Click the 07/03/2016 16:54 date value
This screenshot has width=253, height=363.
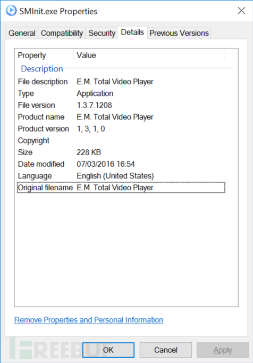tap(106, 164)
